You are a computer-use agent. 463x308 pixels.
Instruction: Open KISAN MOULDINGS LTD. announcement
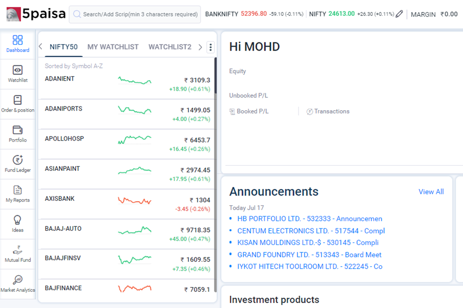point(308,243)
